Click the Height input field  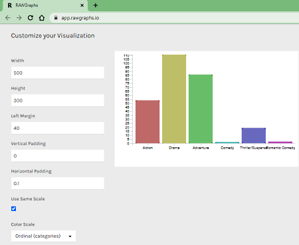click(58, 101)
